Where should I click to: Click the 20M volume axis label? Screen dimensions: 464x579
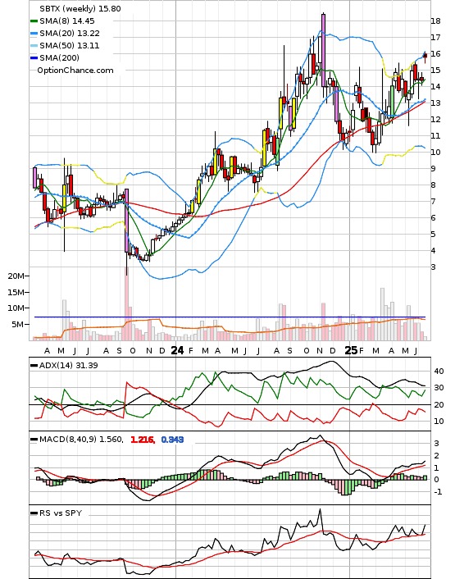pyautogui.click(x=16, y=276)
